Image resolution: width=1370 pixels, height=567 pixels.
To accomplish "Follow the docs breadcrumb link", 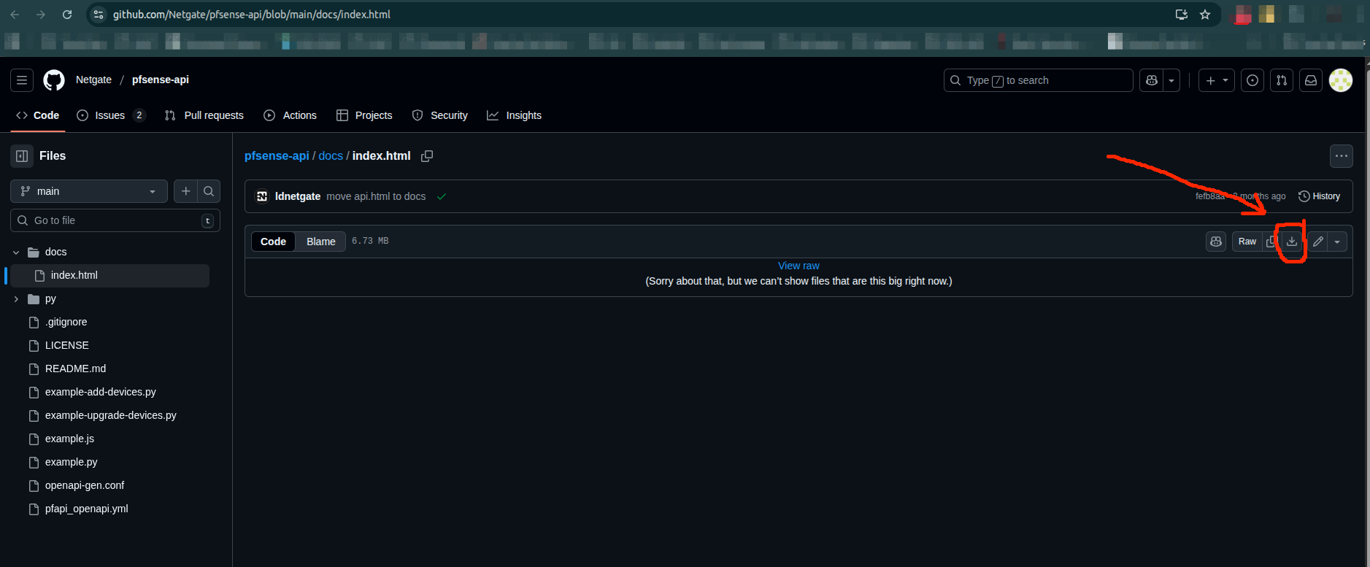I will [x=331, y=155].
